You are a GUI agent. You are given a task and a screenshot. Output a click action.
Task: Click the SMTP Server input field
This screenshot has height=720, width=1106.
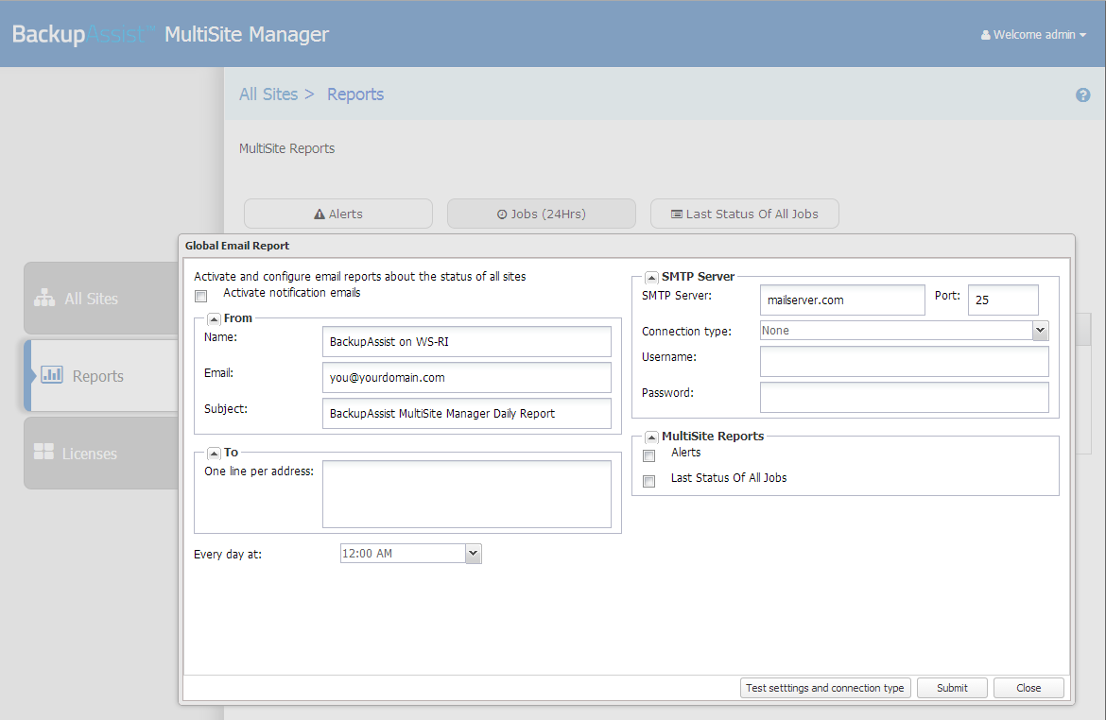842,300
